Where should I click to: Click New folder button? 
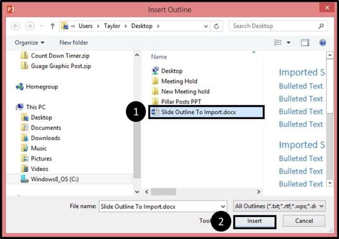coord(74,43)
